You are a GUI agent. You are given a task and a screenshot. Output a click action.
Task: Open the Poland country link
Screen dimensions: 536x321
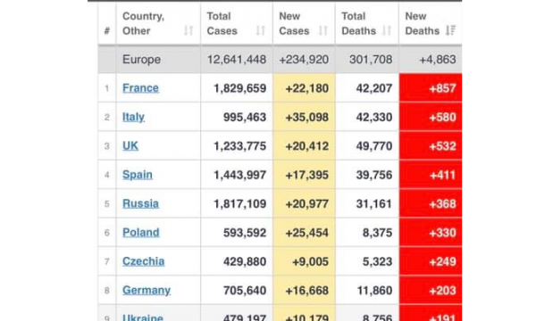141,233
